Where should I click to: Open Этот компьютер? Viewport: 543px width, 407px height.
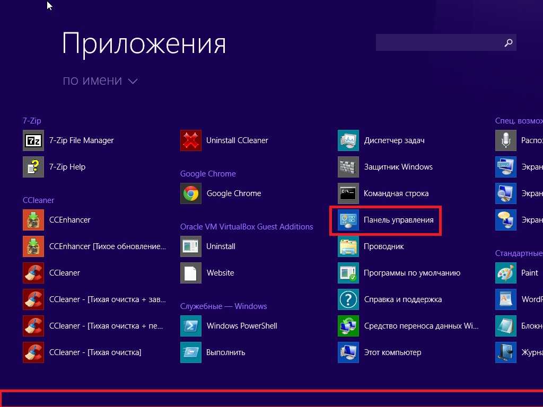380,352
